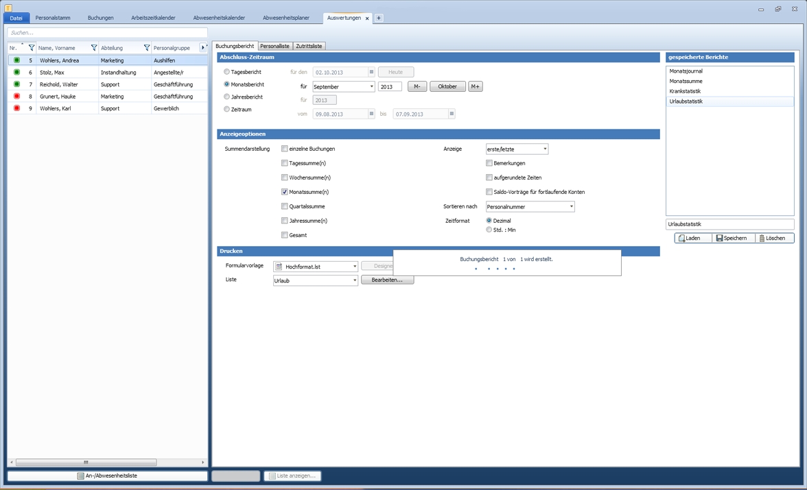The image size is (807, 490).
Task: Click red status icon for Wohlers, Karl
Action: 16,108
